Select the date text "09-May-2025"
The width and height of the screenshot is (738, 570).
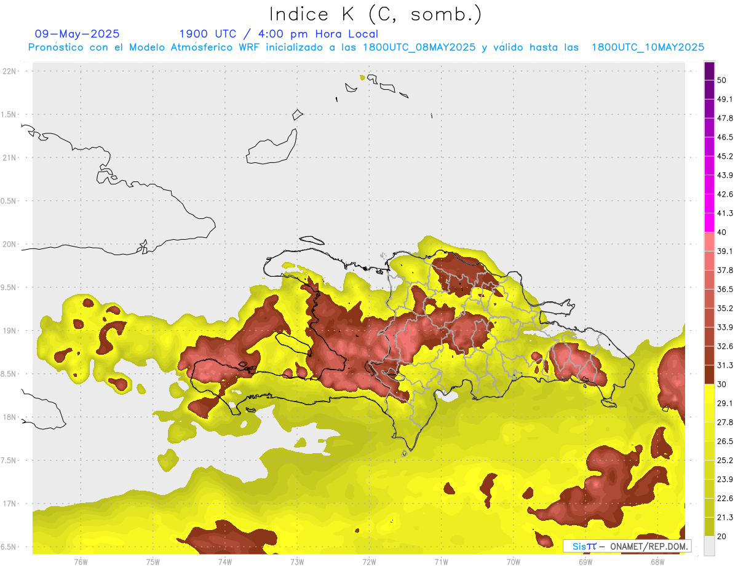[77, 34]
